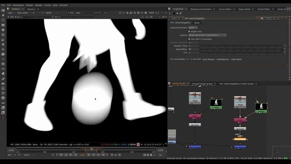This screenshot has width=291, height=164.
Task: Open the Input frame range dropdown
Action: click(29, 155)
